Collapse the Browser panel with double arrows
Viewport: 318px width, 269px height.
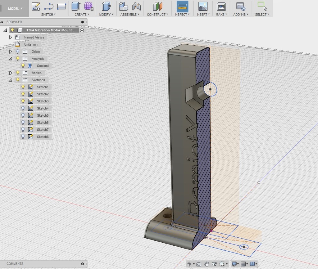click(2, 22)
